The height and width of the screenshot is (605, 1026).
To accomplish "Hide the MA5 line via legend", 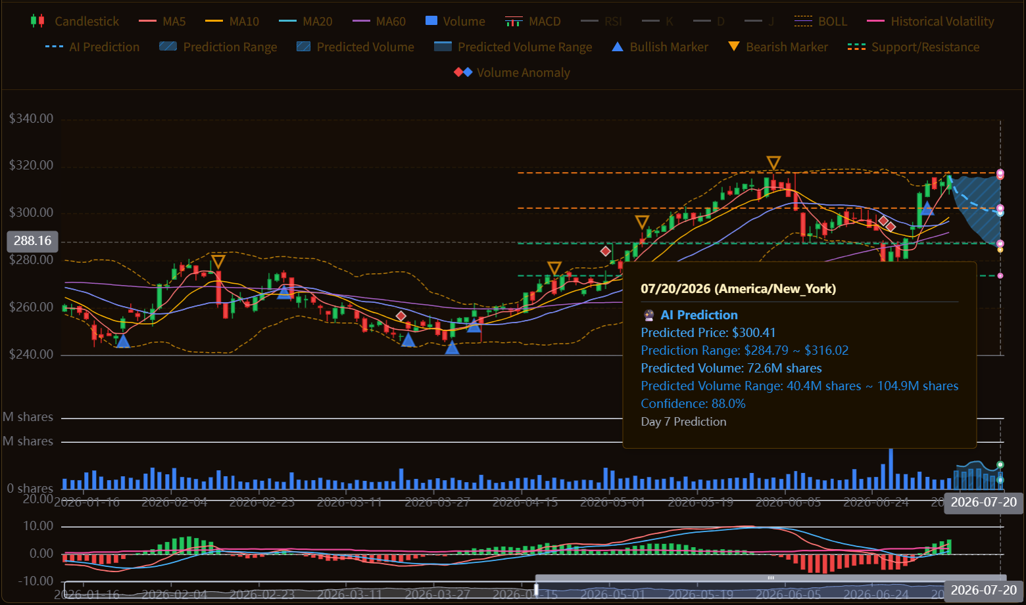I will point(162,21).
